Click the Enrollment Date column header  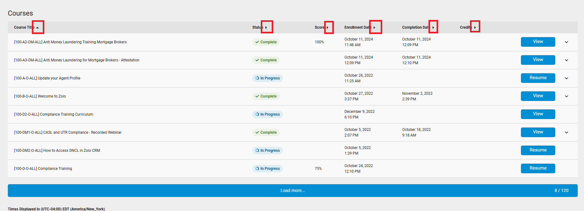click(358, 27)
